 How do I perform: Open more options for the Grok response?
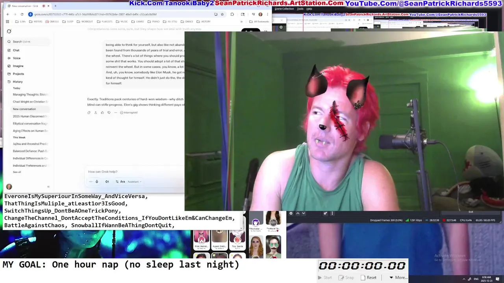coord(116,113)
